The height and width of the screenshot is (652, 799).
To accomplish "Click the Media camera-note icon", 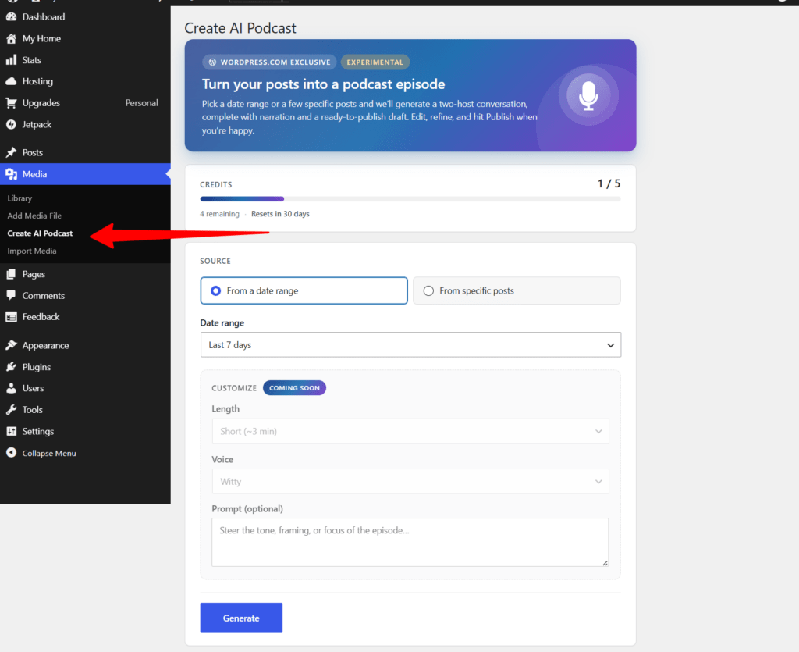I will (x=11, y=174).
